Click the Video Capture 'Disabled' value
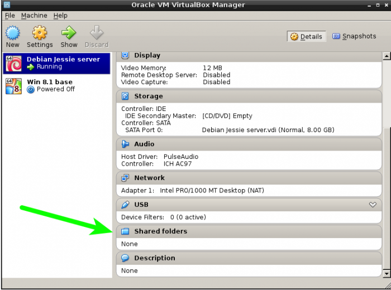Viewport: 391px width, 290px height. pyautogui.click(x=217, y=82)
